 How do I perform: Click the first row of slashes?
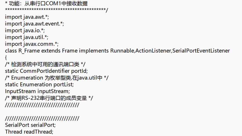click(x=42, y=105)
